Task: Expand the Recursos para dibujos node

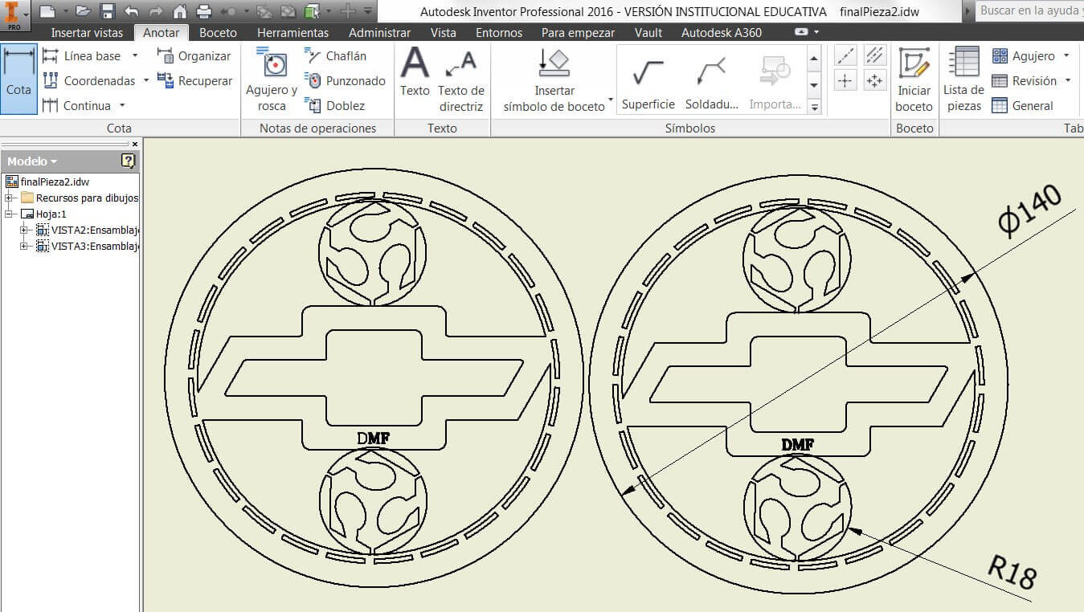Action: (9, 198)
